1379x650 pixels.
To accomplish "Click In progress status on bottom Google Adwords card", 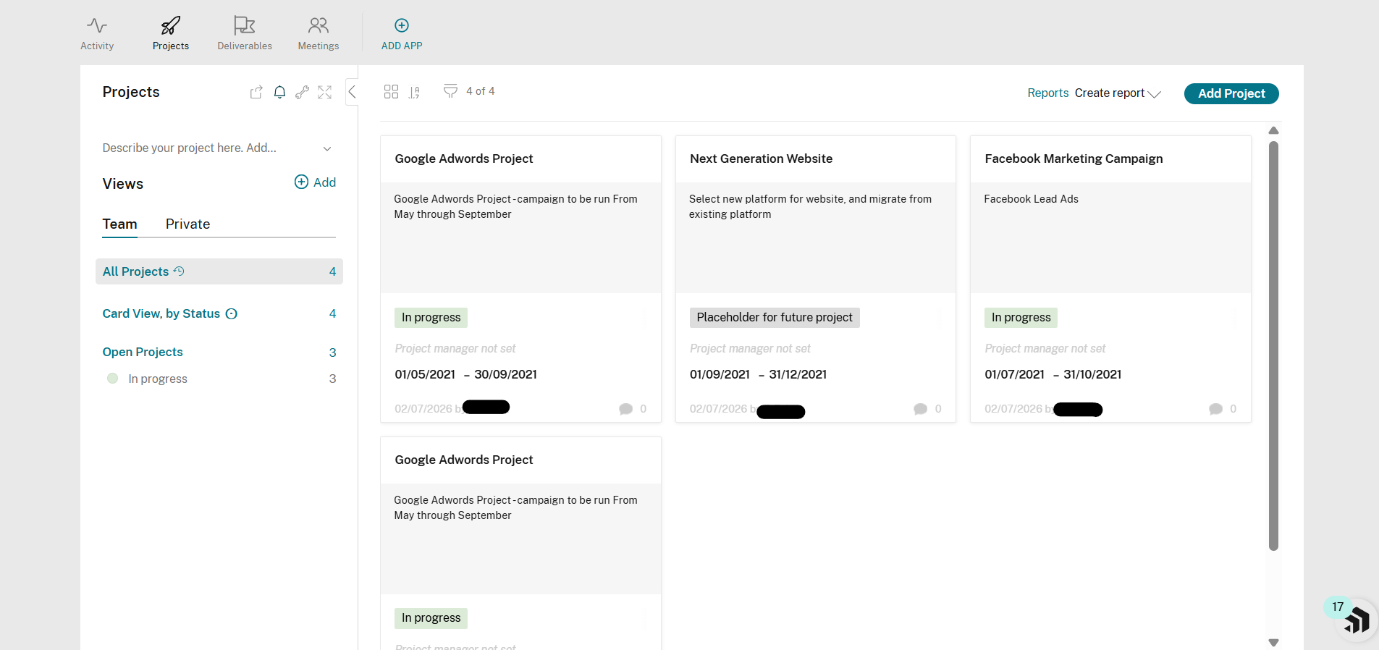I will pyautogui.click(x=431, y=618).
